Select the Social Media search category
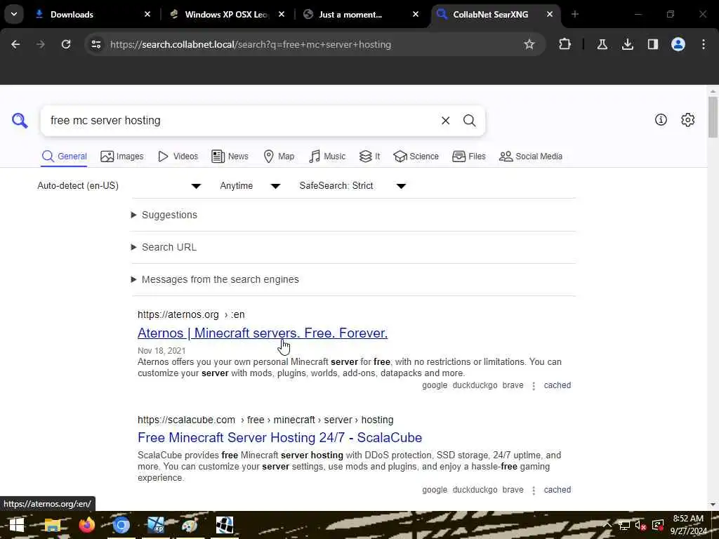Viewport: 719px width, 539px height. pos(531,157)
